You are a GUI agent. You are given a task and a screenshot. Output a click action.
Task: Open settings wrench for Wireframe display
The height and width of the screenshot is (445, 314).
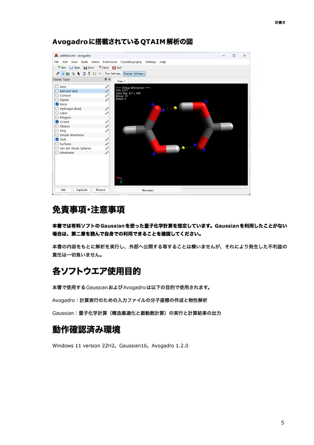click(x=107, y=153)
